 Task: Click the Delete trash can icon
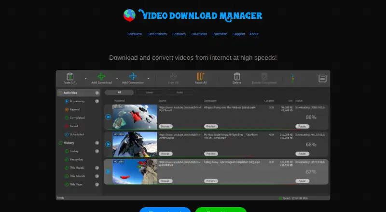click(x=237, y=77)
